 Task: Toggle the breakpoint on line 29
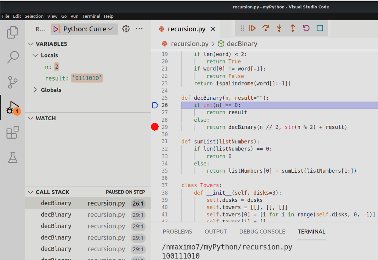(x=155, y=127)
